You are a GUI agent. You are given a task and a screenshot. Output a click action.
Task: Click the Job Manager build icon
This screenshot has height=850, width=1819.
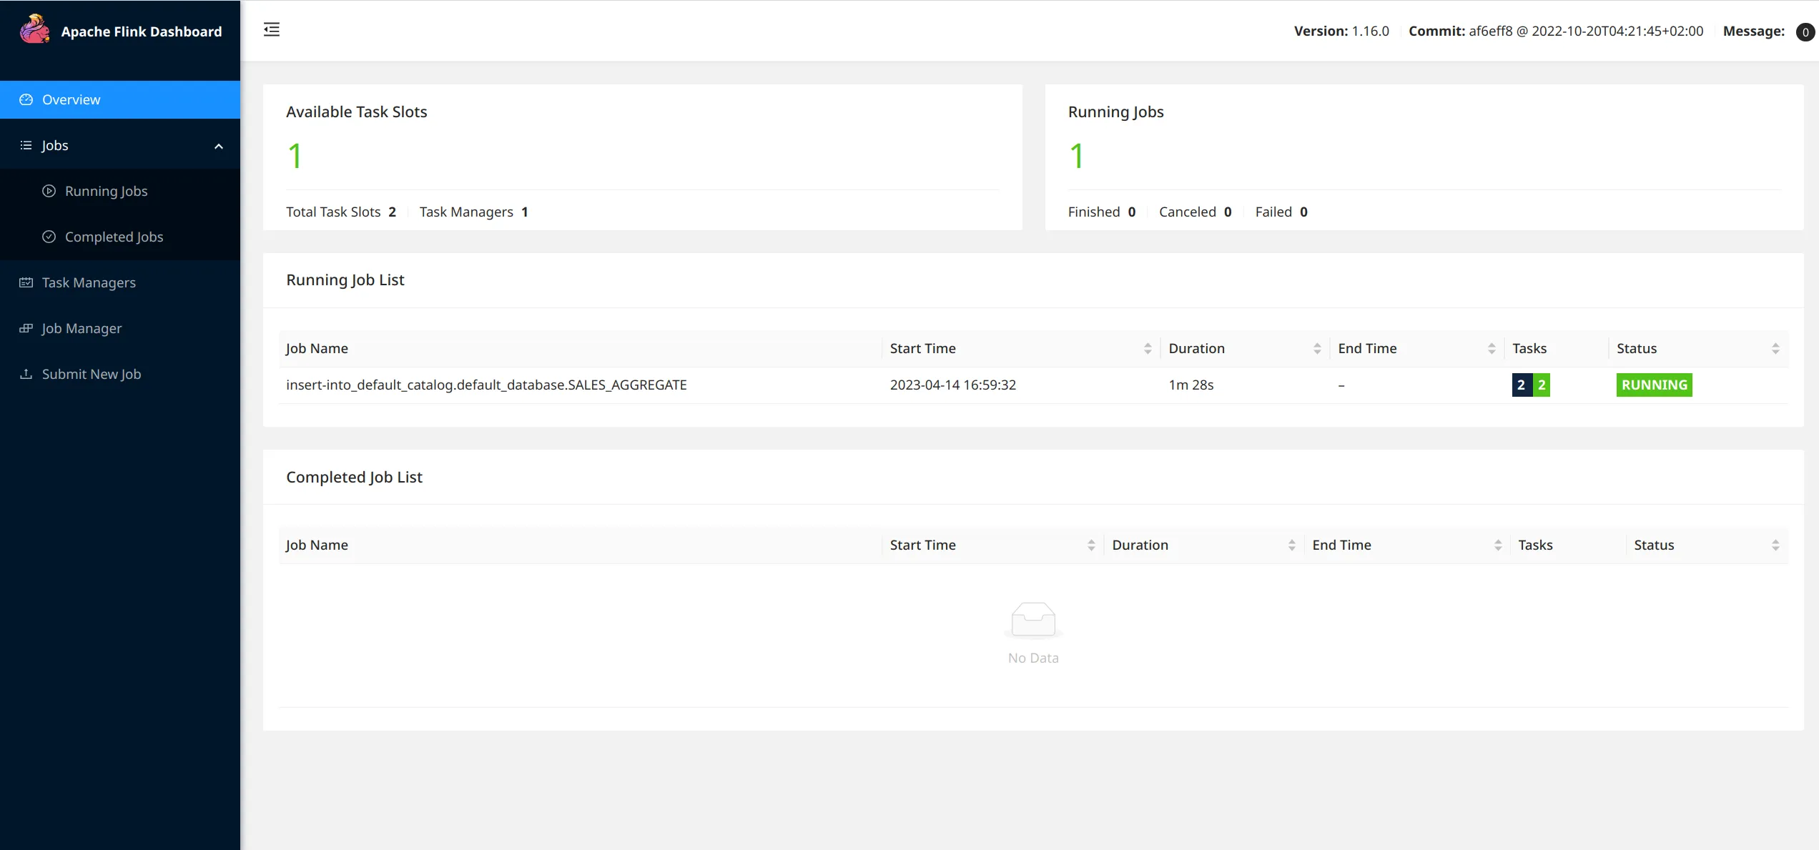[x=26, y=328]
